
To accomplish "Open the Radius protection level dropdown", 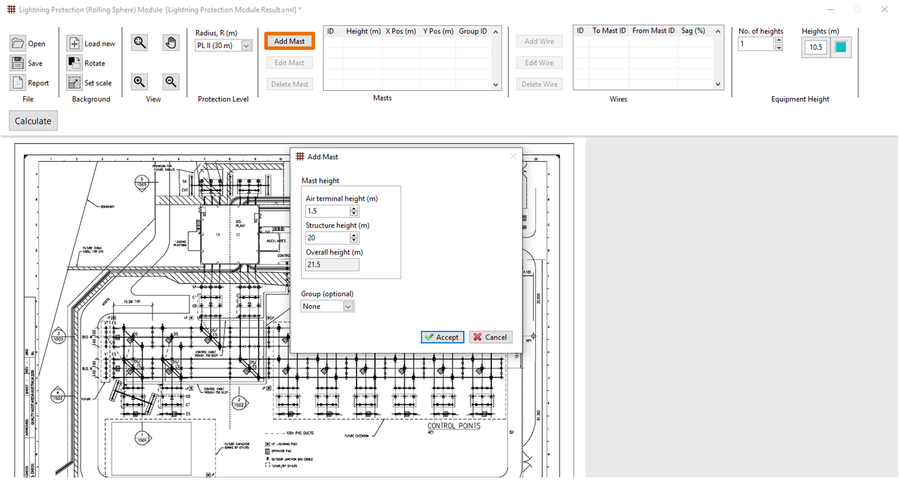I will [246, 46].
